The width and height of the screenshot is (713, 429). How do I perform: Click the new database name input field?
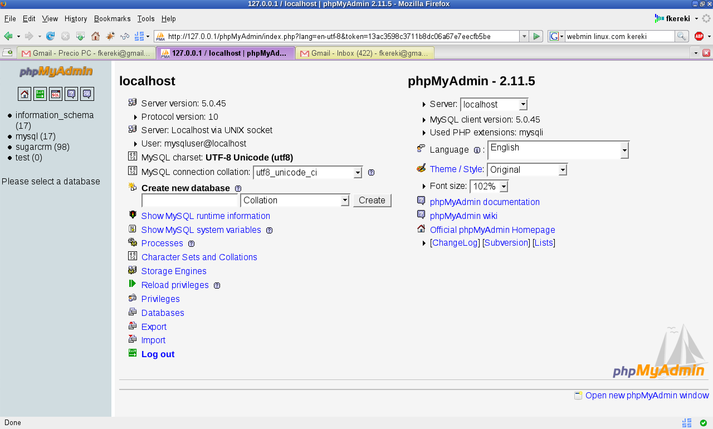click(x=191, y=201)
